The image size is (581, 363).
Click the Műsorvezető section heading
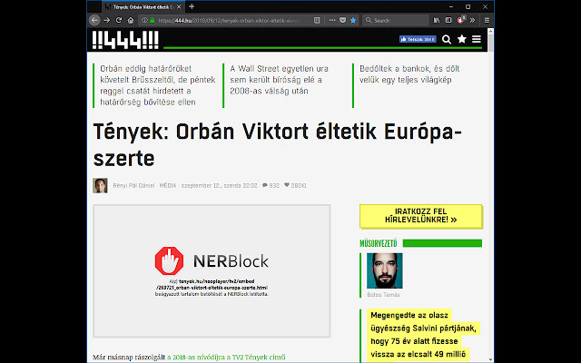[379, 243]
